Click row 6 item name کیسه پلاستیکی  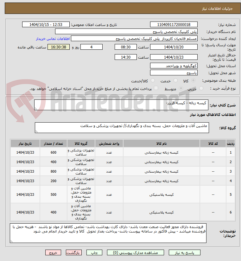[x=162, y=213]
